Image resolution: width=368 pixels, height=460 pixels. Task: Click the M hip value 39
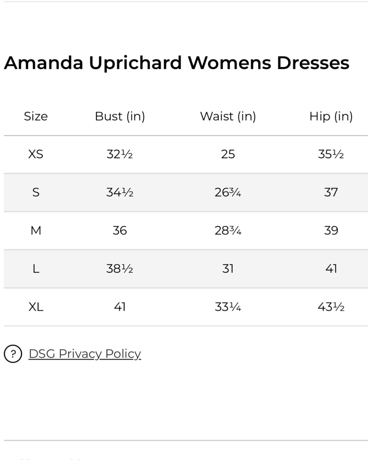(x=331, y=230)
